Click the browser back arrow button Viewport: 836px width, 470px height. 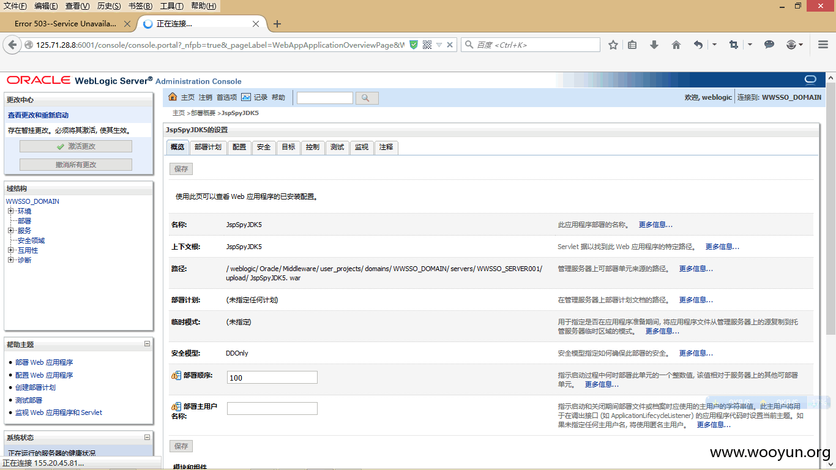click(12, 45)
